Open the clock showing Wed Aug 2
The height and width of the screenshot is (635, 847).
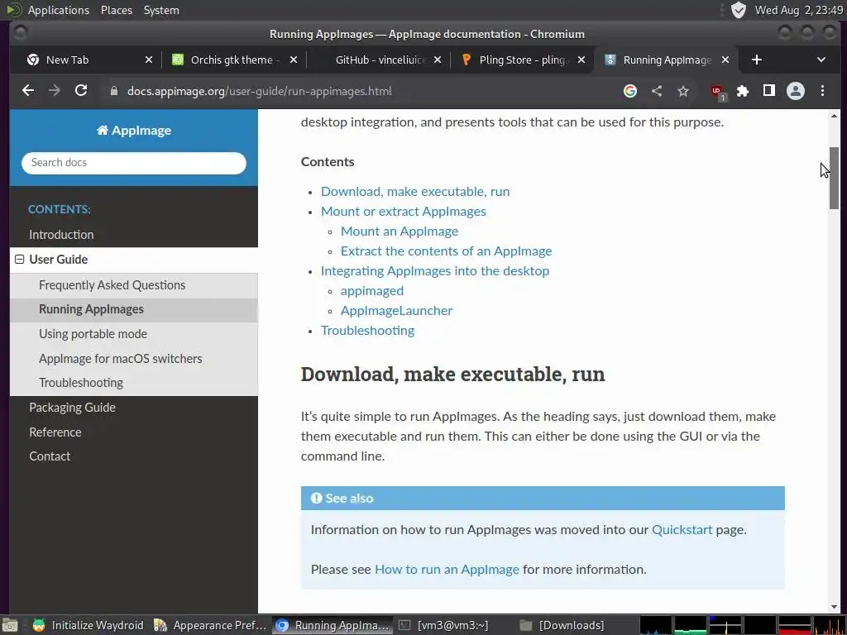pyautogui.click(x=799, y=10)
